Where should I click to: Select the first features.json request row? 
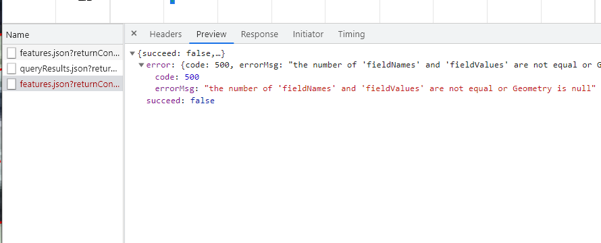point(63,53)
